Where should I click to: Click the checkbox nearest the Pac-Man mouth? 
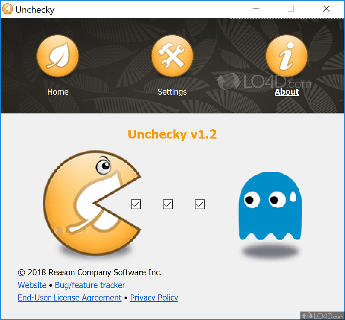pyautogui.click(x=136, y=204)
